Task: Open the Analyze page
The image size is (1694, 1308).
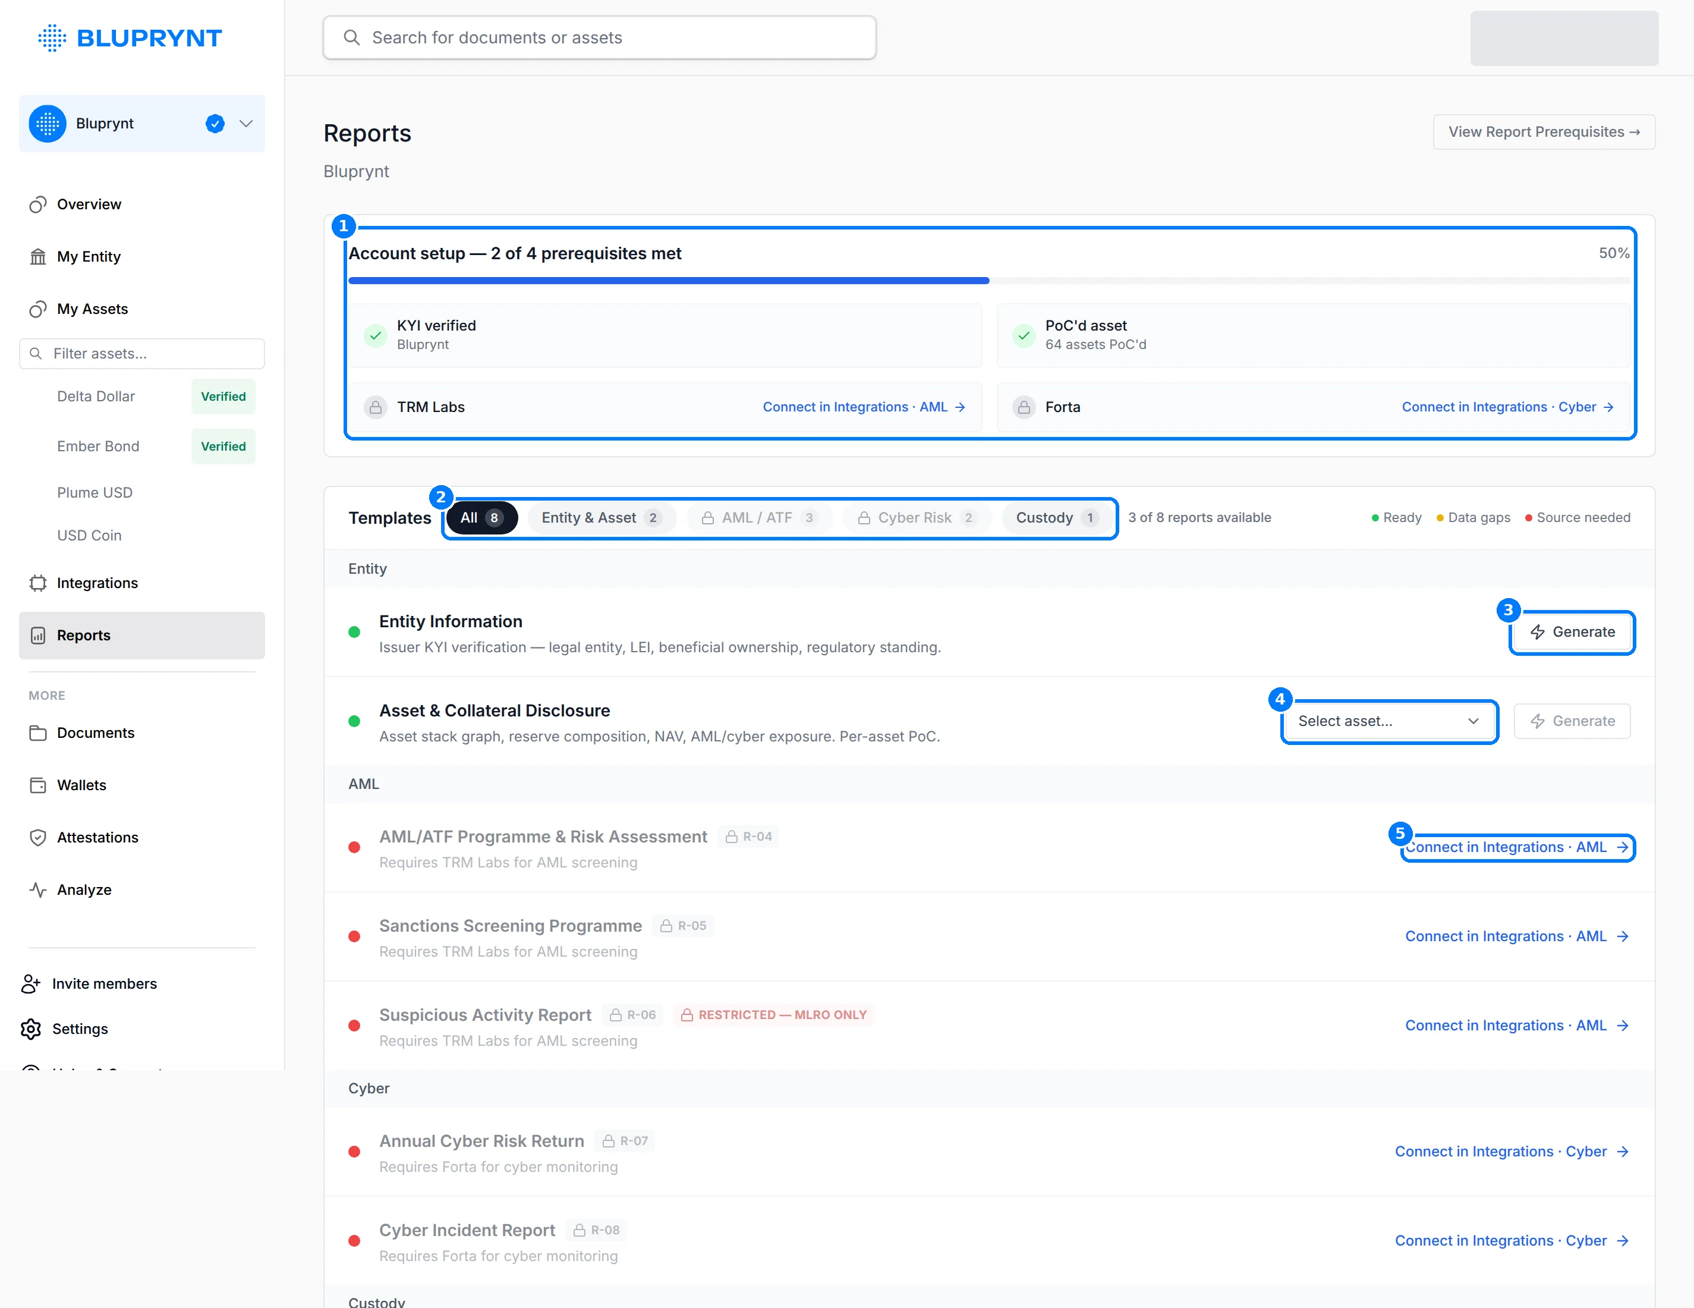Action: (142, 890)
